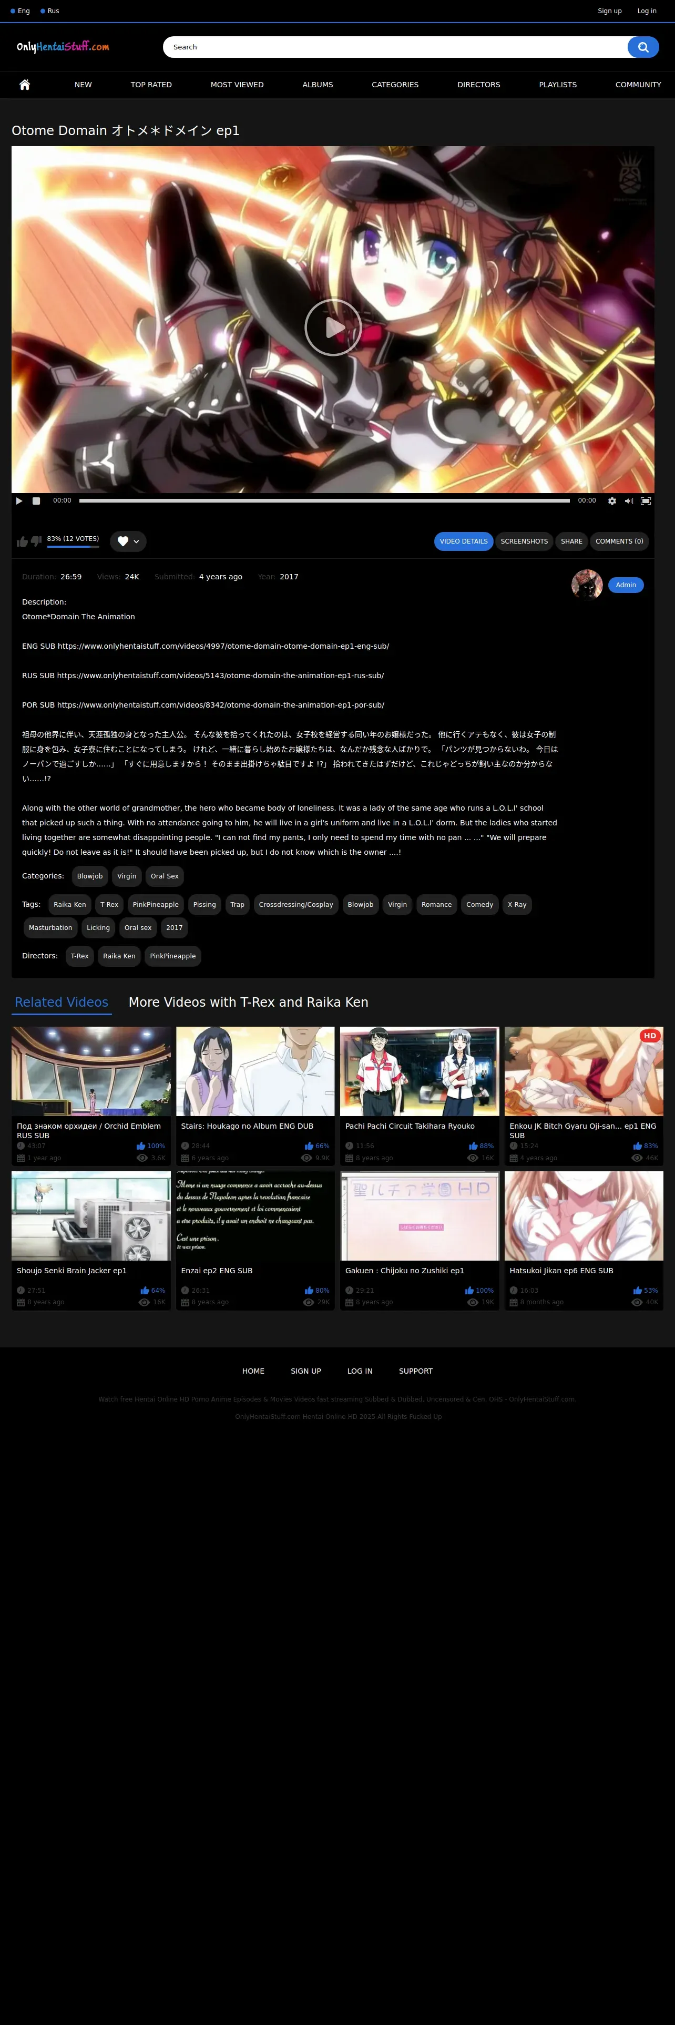The height and width of the screenshot is (2025, 675).
Task: Click the video seek progress bar
Action: [x=324, y=501]
